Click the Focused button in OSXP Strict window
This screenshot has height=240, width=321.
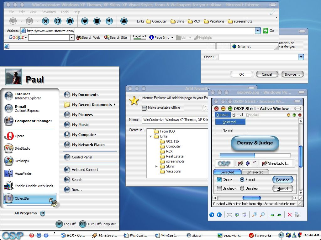click(x=282, y=180)
